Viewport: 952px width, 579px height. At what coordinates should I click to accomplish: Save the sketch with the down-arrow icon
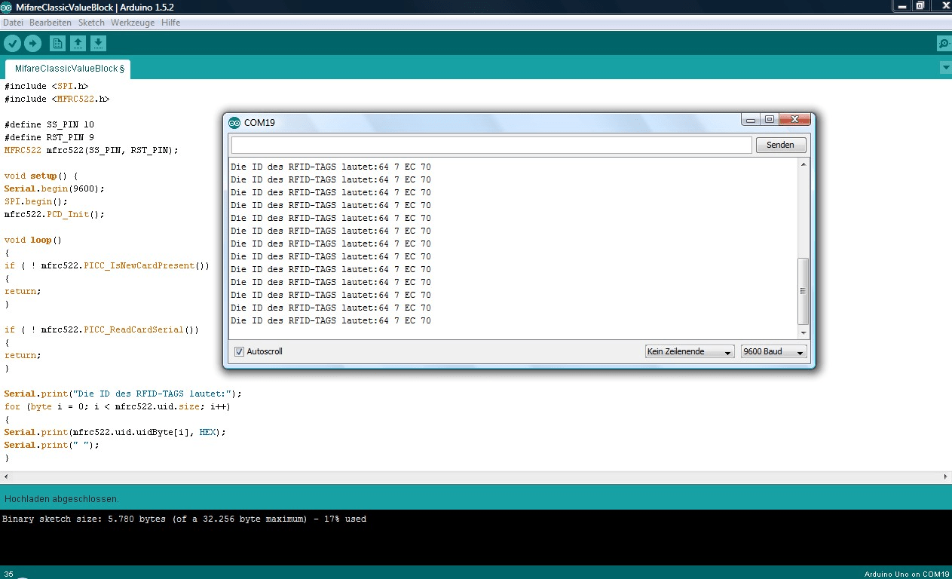(99, 44)
